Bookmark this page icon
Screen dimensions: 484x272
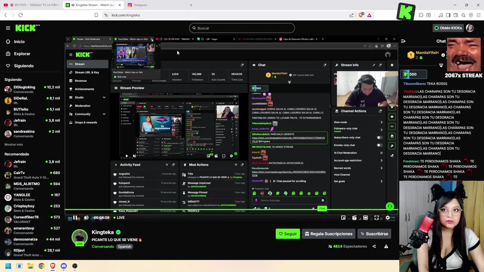coord(96,15)
